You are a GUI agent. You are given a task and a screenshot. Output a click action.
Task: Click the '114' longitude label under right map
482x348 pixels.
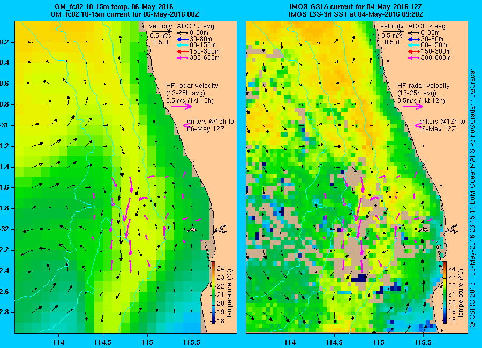290,342
